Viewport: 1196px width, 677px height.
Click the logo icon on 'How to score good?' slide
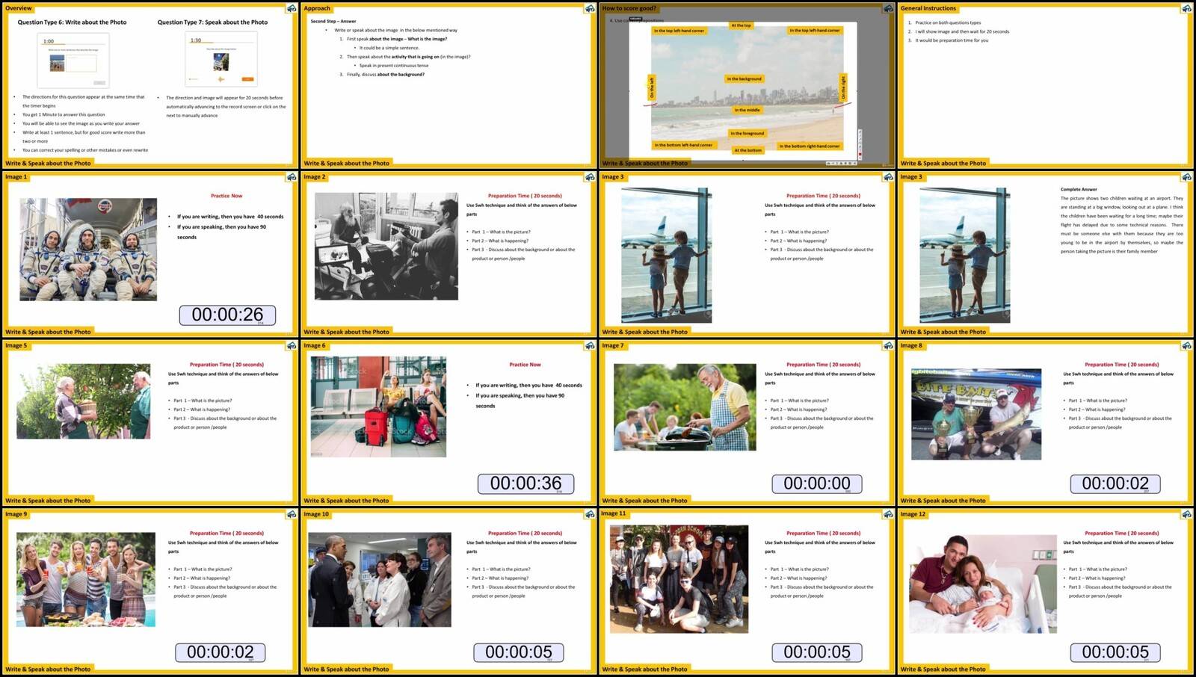pyautogui.click(x=888, y=8)
